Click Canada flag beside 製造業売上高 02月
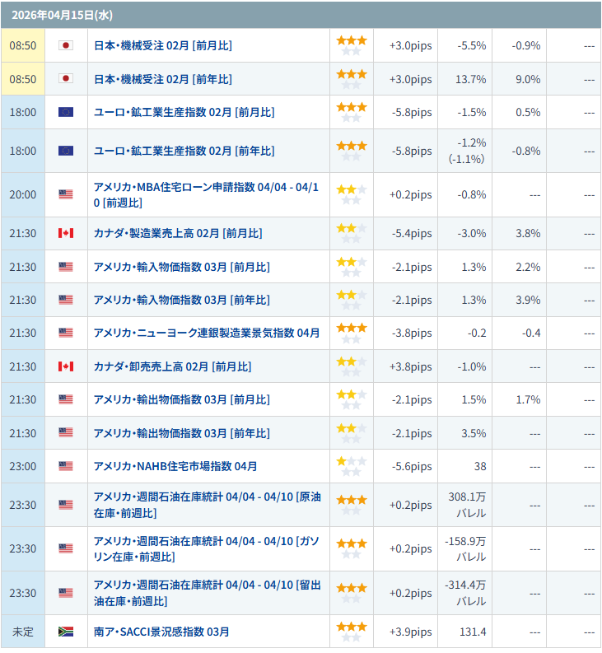The image size is (602, 653). pos(66,233)
